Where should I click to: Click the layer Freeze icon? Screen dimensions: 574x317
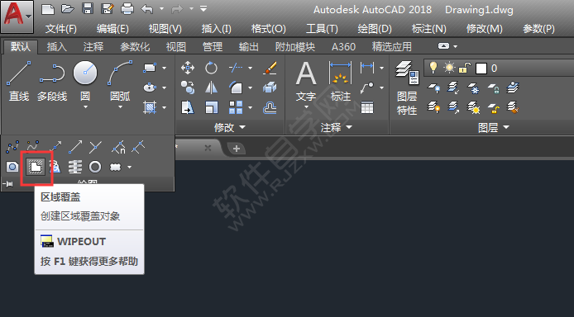pos(473,88)
